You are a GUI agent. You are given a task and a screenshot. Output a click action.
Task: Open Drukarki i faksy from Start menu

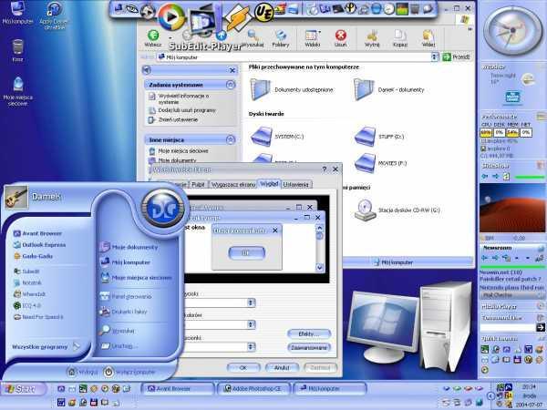point(123,312)
